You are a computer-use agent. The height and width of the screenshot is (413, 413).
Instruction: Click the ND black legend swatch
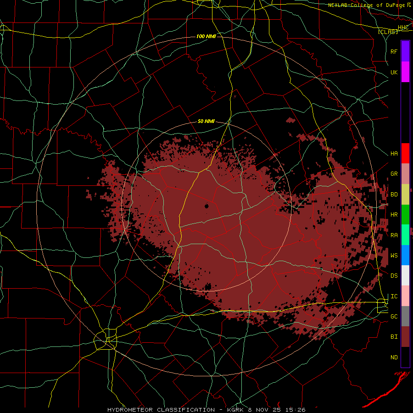coord(405,357)
